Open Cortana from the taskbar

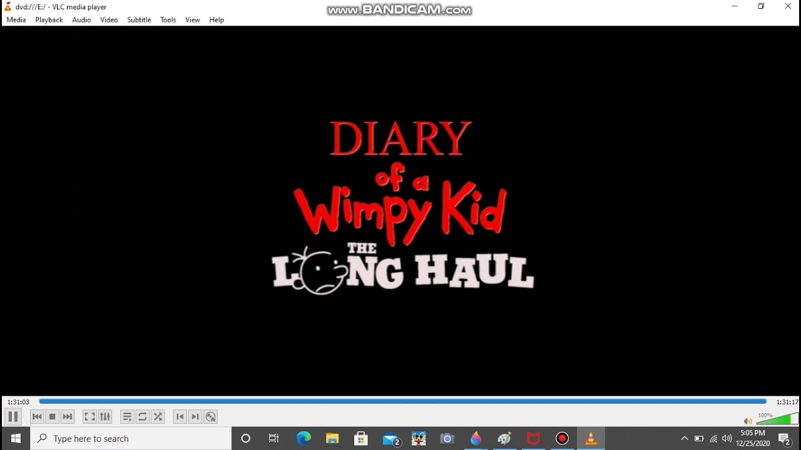[246, 439]
